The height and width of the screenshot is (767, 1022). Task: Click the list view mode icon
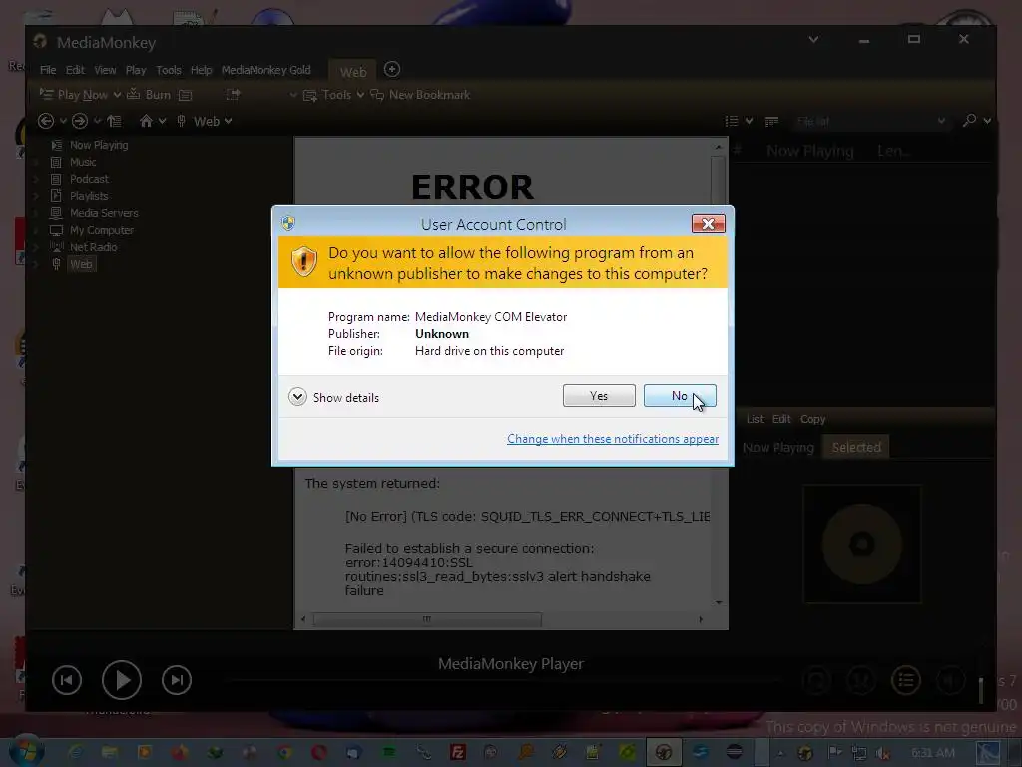pos(732,121)
